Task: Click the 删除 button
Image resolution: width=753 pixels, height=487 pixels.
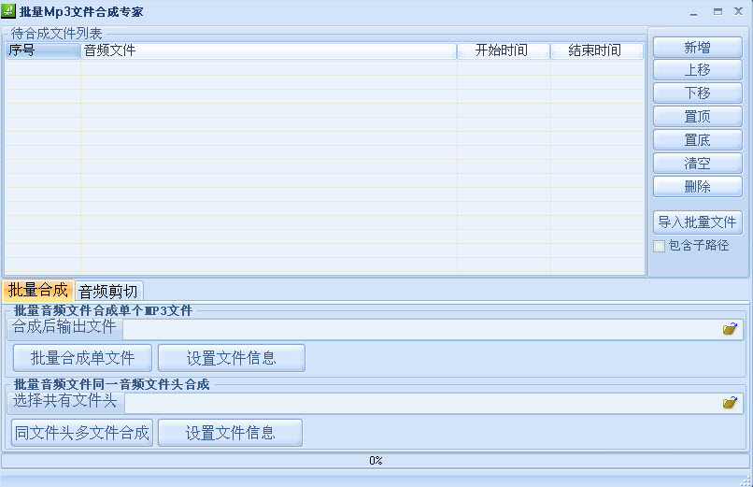Action: click(x=697, y=186)
